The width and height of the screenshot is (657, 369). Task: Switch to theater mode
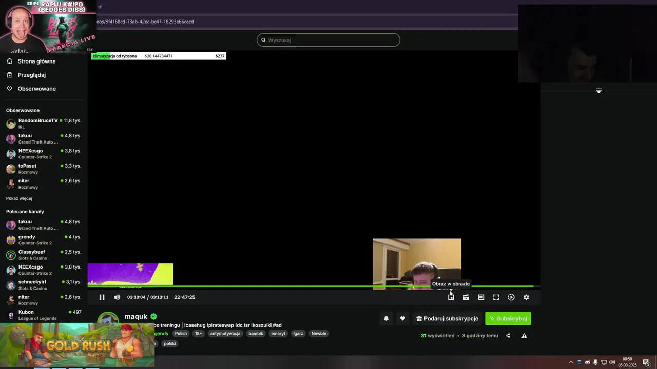(x=481, y=297)
